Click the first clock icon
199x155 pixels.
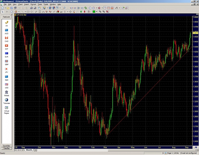pos(90,8)
